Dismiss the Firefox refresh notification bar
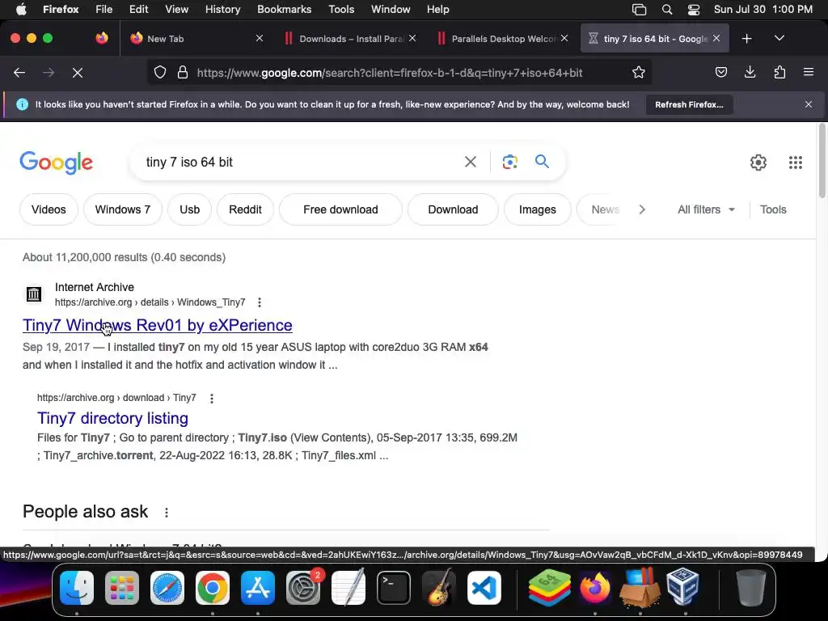 pyautogui.click(x=809, y=104)
